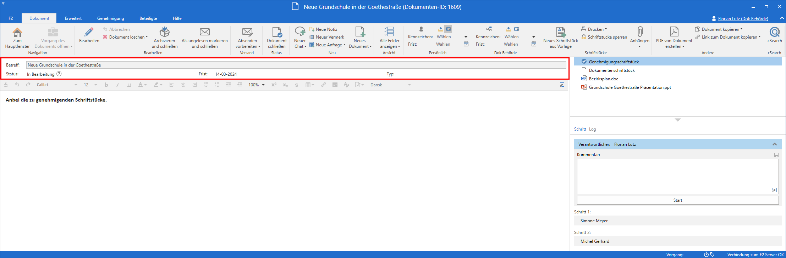Open the 100% zoom dropdown
Screen dimensions: 786x258
[263, 85]
